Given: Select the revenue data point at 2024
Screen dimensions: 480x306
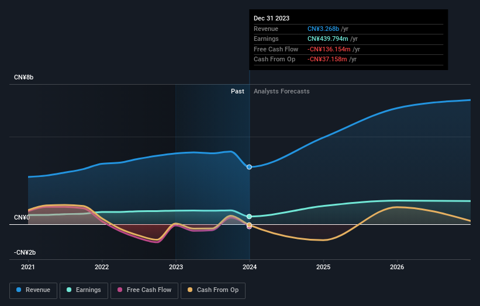Looking at the screenshot, I should (x=249, y=167).
